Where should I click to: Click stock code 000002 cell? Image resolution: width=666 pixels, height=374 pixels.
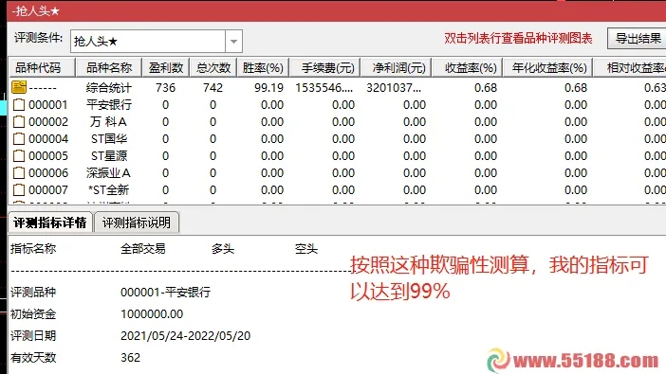48,122
